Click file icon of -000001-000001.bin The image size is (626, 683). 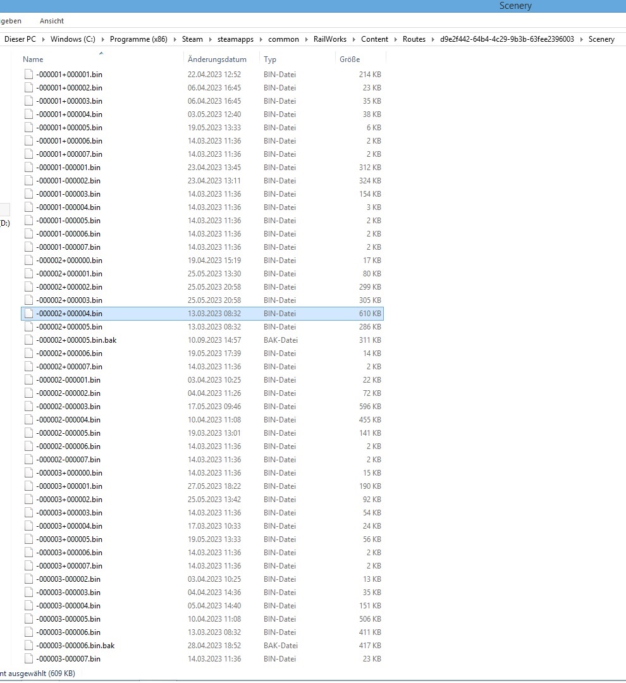coord(28,167)
